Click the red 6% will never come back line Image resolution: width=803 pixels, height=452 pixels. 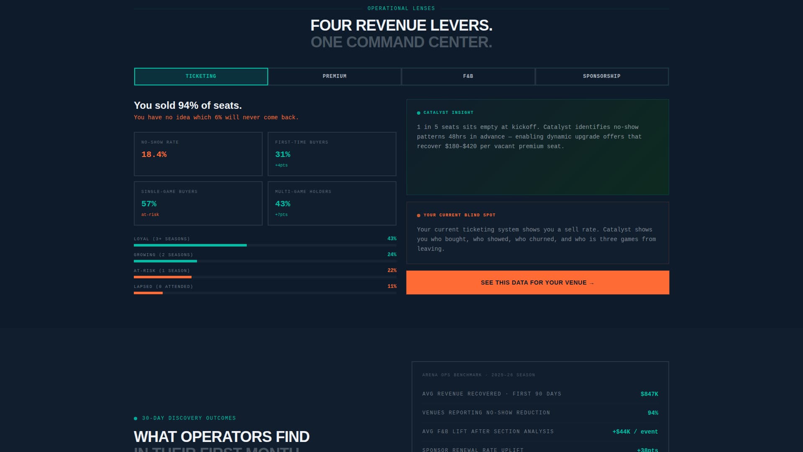tap(216, 118)
